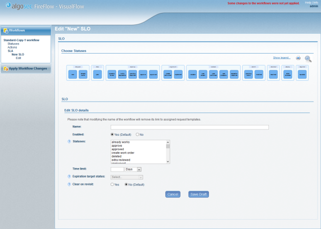Screen dimensions: 321x229
Task: Open the Days time unit dropdown
Action: (133, 169)
